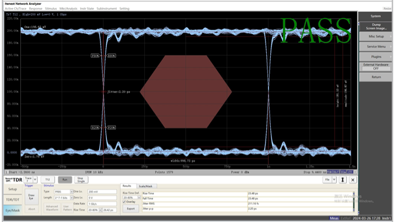Click the P20% marker label on the rising edge
394x222 pixels.
tap(111, 128)
